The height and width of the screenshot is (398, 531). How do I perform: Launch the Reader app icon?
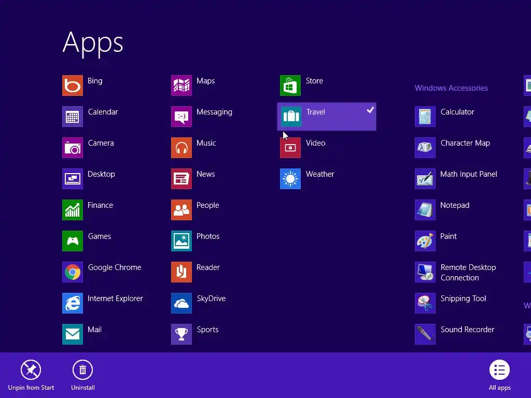coord(181,272)
